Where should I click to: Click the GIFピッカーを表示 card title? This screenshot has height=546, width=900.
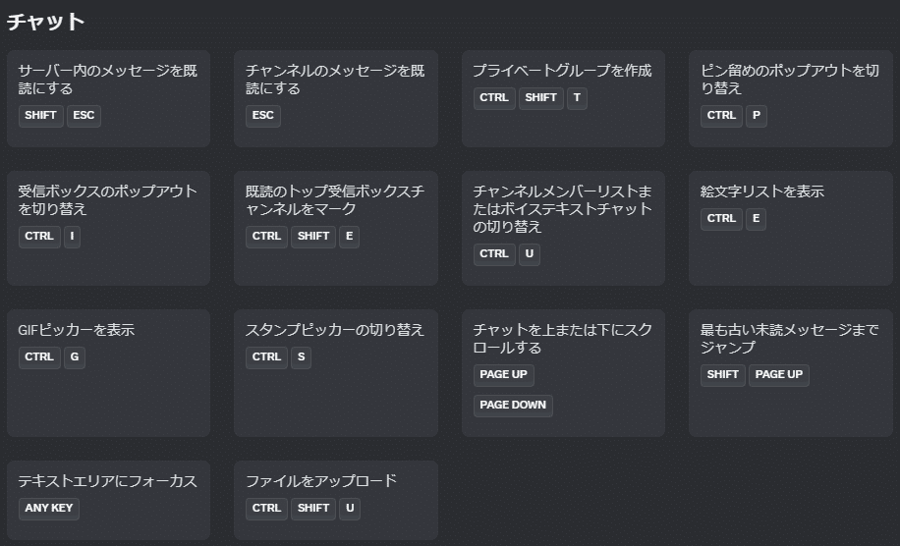point(77,330)
